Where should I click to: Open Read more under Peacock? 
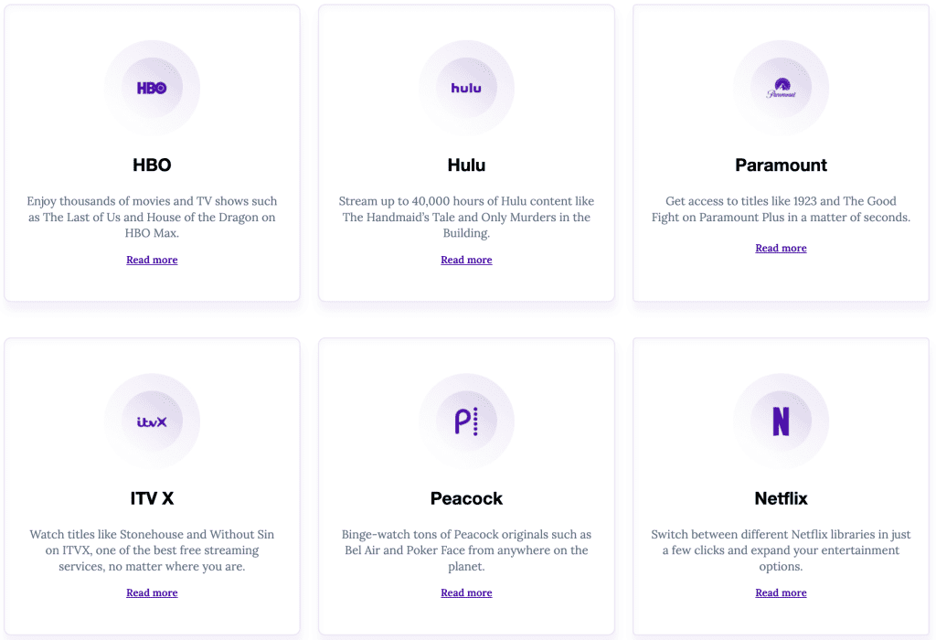[466, 592]
